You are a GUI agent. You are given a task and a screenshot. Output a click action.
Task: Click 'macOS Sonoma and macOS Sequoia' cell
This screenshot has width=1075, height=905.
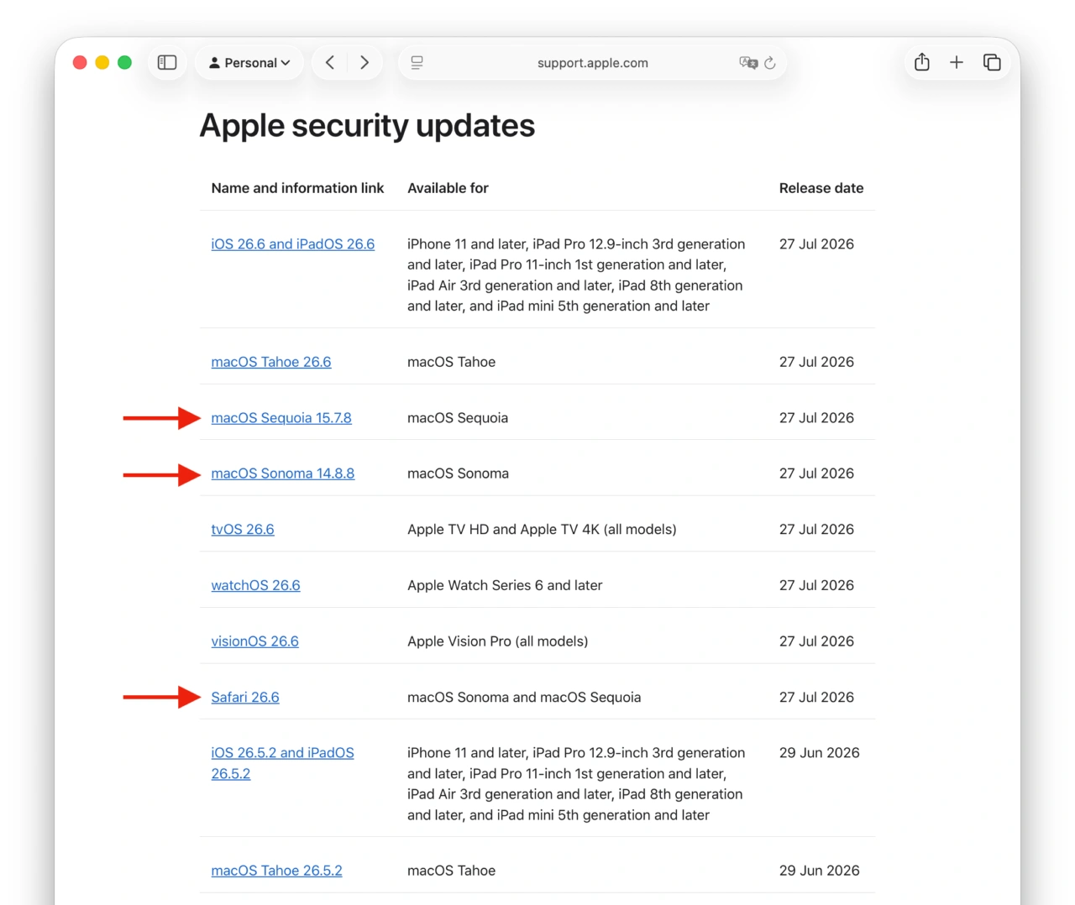[x=524, y=698]
